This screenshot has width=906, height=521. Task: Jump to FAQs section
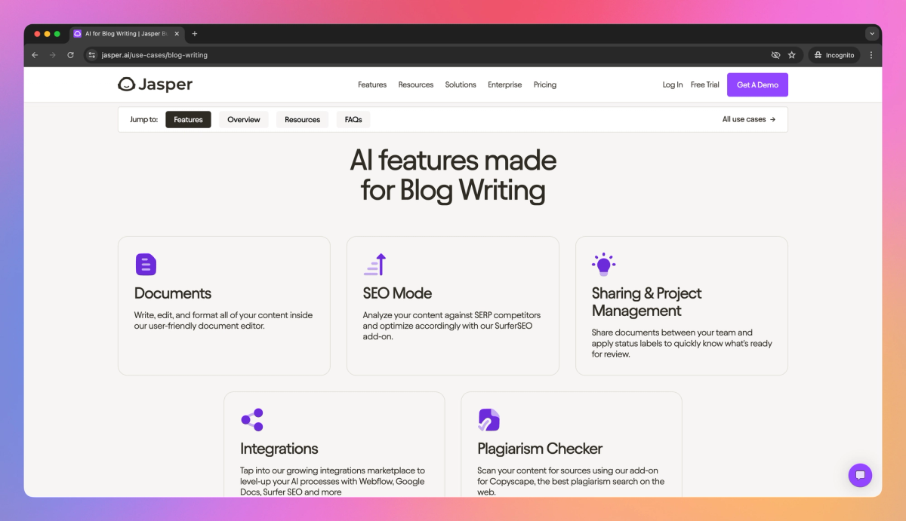click(x=353, y=119)
